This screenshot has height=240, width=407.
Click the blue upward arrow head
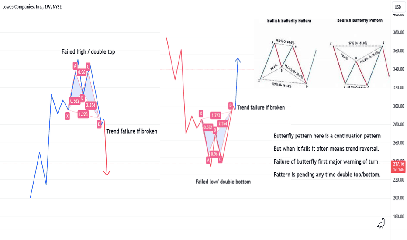pos(238,60)
